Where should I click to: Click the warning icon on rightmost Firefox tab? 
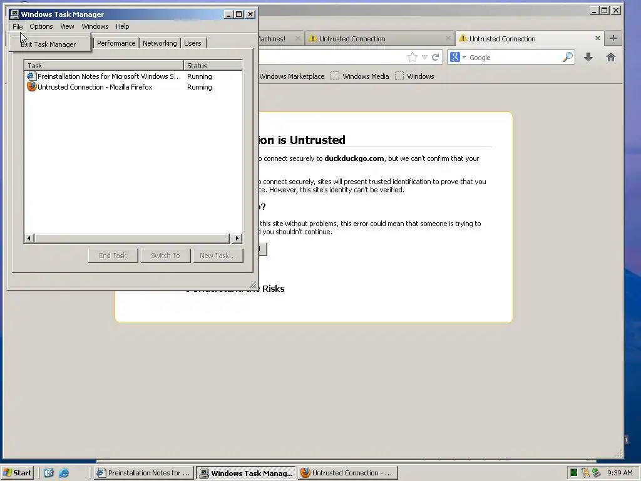tap(463, 38)
